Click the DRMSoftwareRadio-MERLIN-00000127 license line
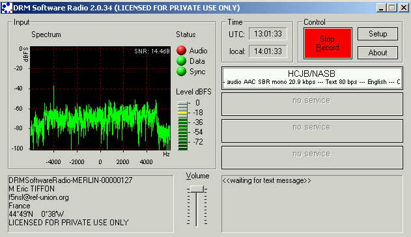This screenshot has width=411, height=237. tap(70, 180)
